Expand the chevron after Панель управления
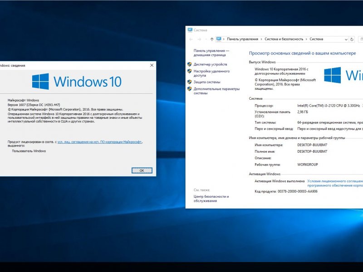 click(261, 39)
